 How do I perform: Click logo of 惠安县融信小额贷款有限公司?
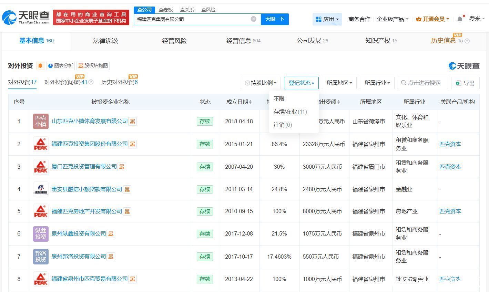41,189
